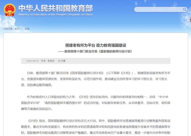The width and height of the screenshot is (191, 136).
Task: Focus the site search input field
Action: [158, 10]
